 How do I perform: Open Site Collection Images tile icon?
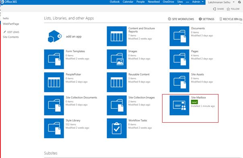coord(117,105)
